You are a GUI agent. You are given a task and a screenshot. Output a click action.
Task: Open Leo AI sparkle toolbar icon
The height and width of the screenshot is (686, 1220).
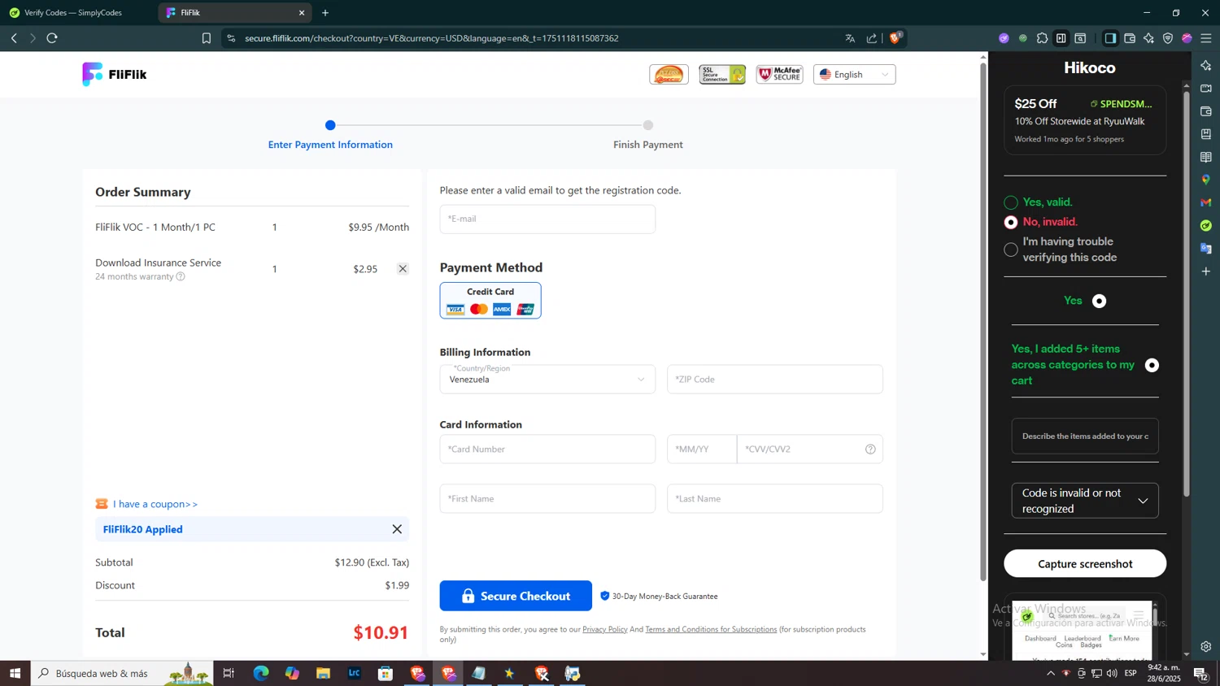tap(1148, 38)
